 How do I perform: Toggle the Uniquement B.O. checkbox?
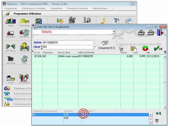tap(95, 48)
